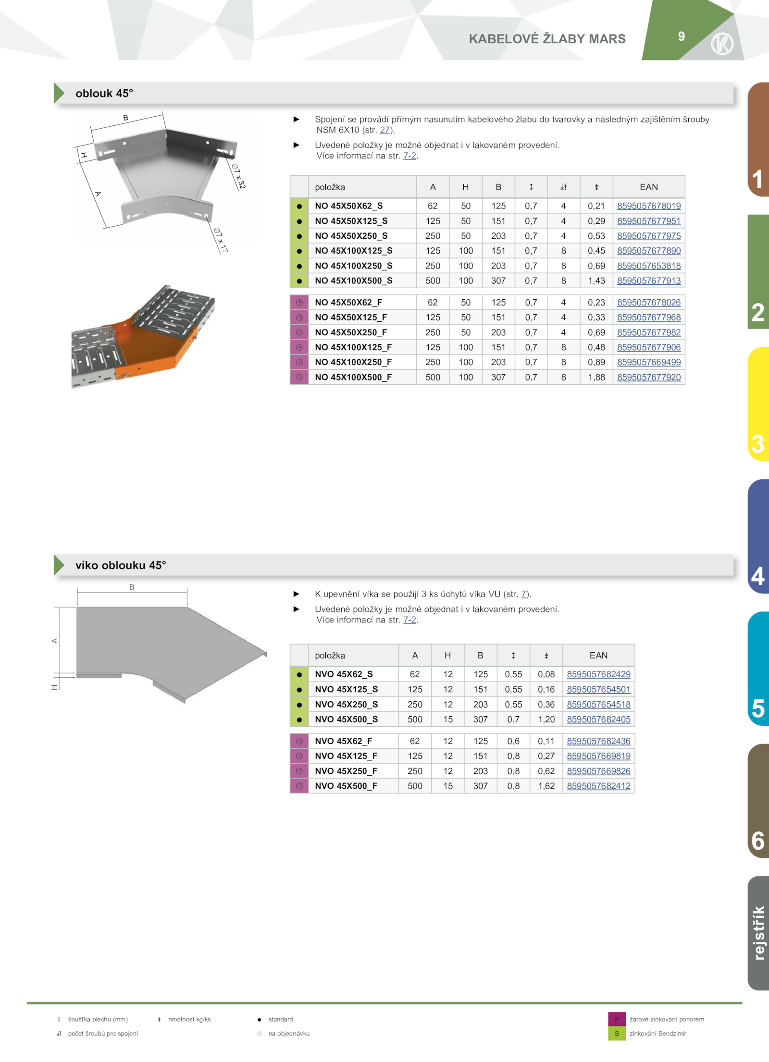
Task: Open EAN link 8595057677975
Action: pyautogui.click(x=648, y=236)
